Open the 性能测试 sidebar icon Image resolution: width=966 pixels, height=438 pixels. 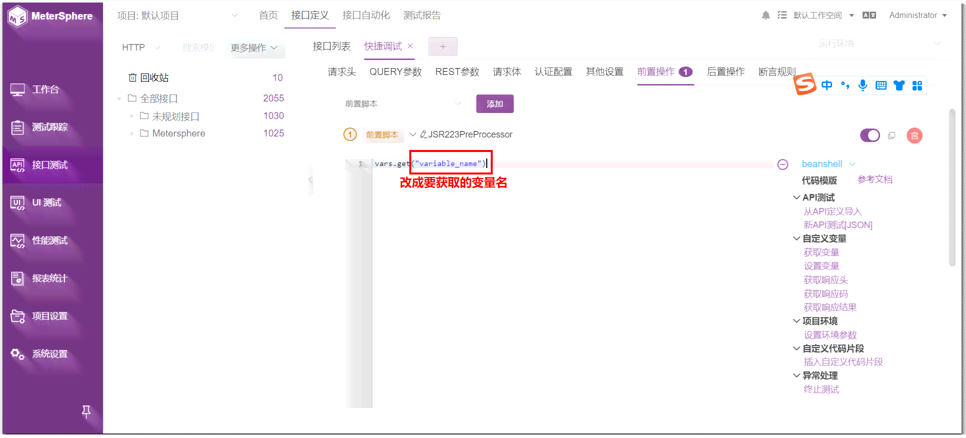coord(17,241)
